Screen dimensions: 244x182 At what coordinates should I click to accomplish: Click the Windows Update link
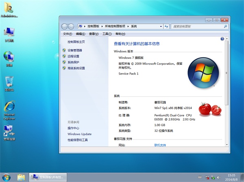tap(79, 134)
